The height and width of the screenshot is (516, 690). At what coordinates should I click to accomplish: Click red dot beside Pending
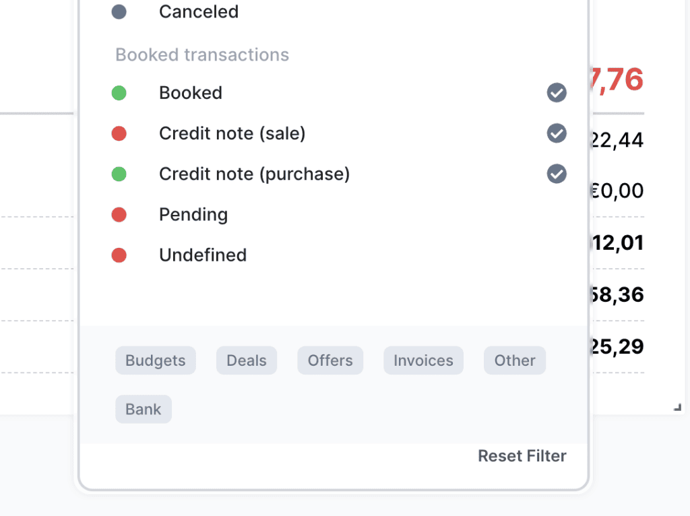point(119,214)
